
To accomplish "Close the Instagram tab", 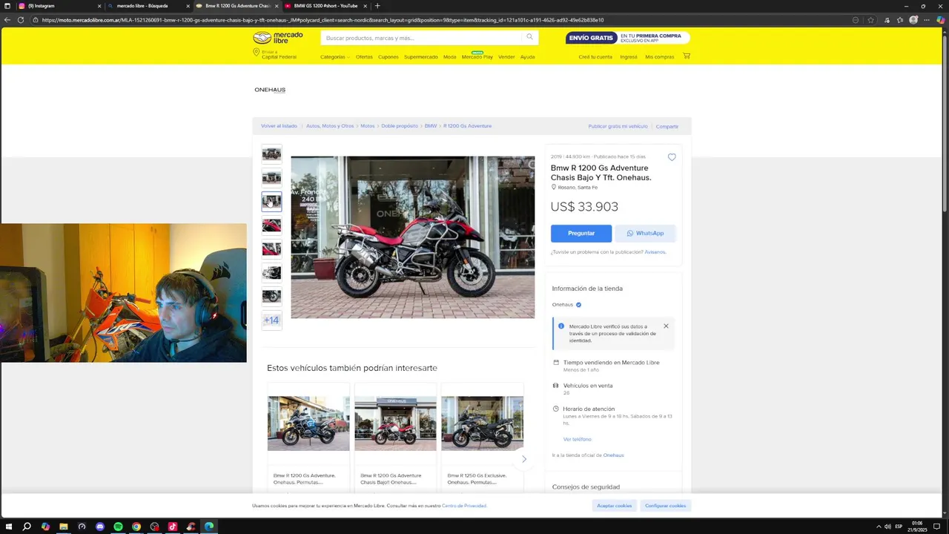I will pos(99,6).
